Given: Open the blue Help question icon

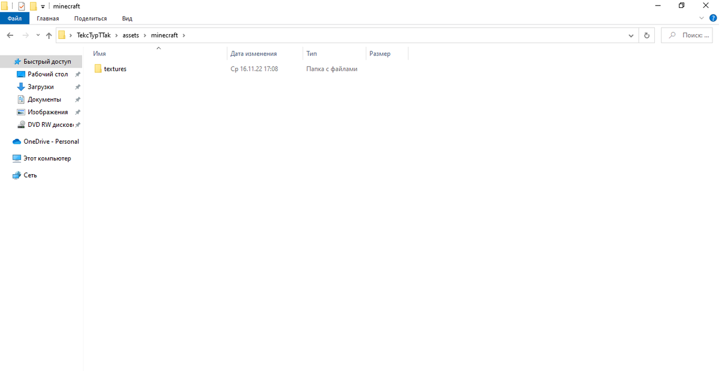Looking at the screenshot, I should click(713, 19).
